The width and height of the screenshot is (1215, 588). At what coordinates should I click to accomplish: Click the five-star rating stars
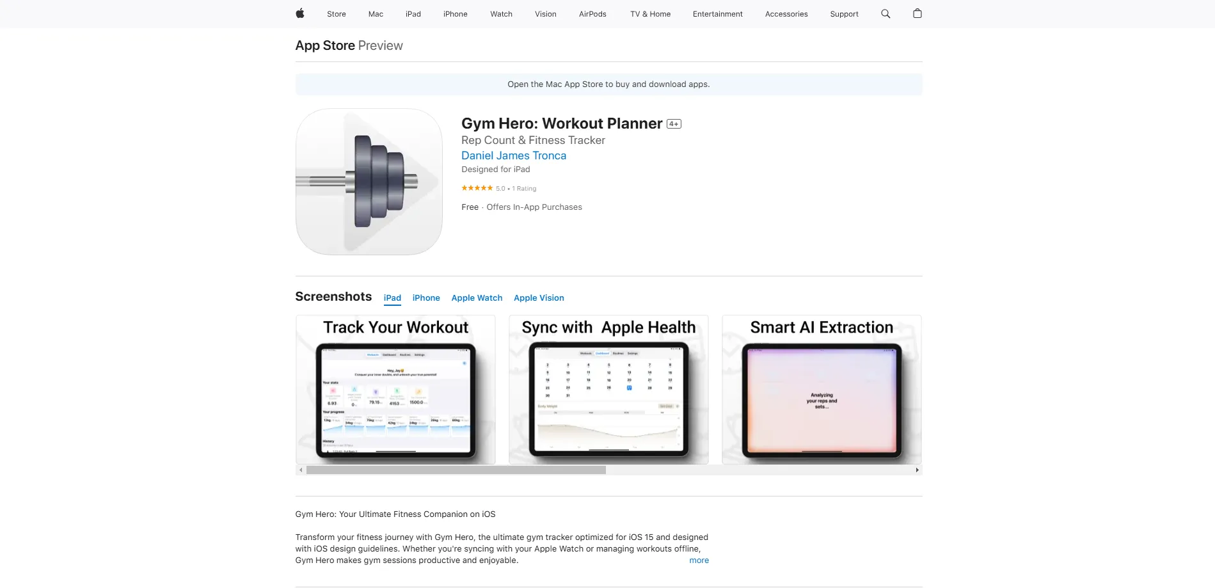click(477, 188)
